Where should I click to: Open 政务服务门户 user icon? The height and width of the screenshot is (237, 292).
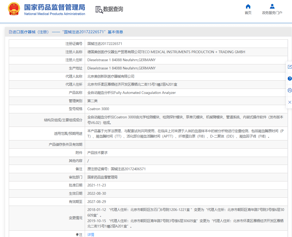pos(272,7)
